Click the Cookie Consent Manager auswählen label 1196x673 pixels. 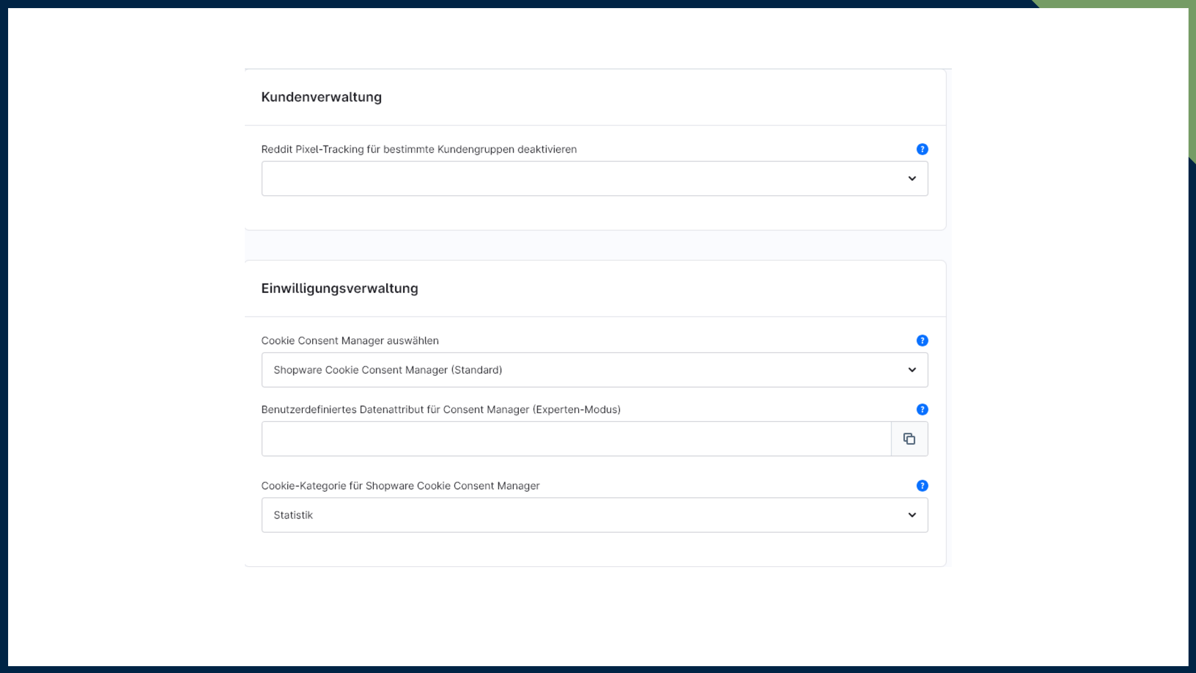(349, 341)
